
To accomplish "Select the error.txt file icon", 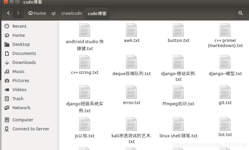I will [x=131, y=92].
